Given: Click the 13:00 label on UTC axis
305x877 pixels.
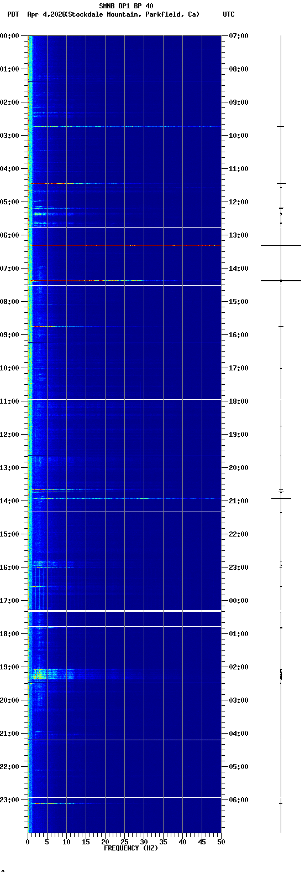Looking at the screenshot, I should 239,235.
